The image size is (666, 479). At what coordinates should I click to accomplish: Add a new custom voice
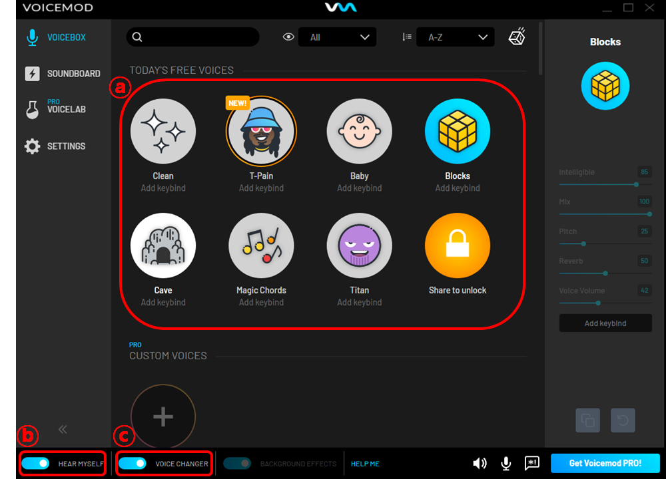[x=163, y=416]
